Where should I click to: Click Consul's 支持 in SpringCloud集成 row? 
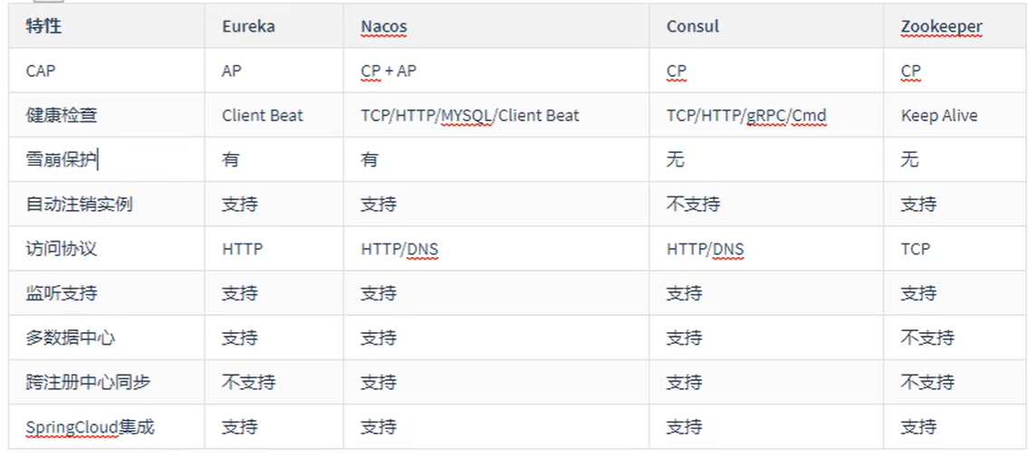point(685,426)
